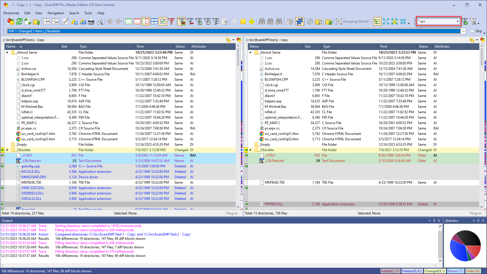
Task: Toggle the highlighted funnel filter button
Action: (182, 21)
